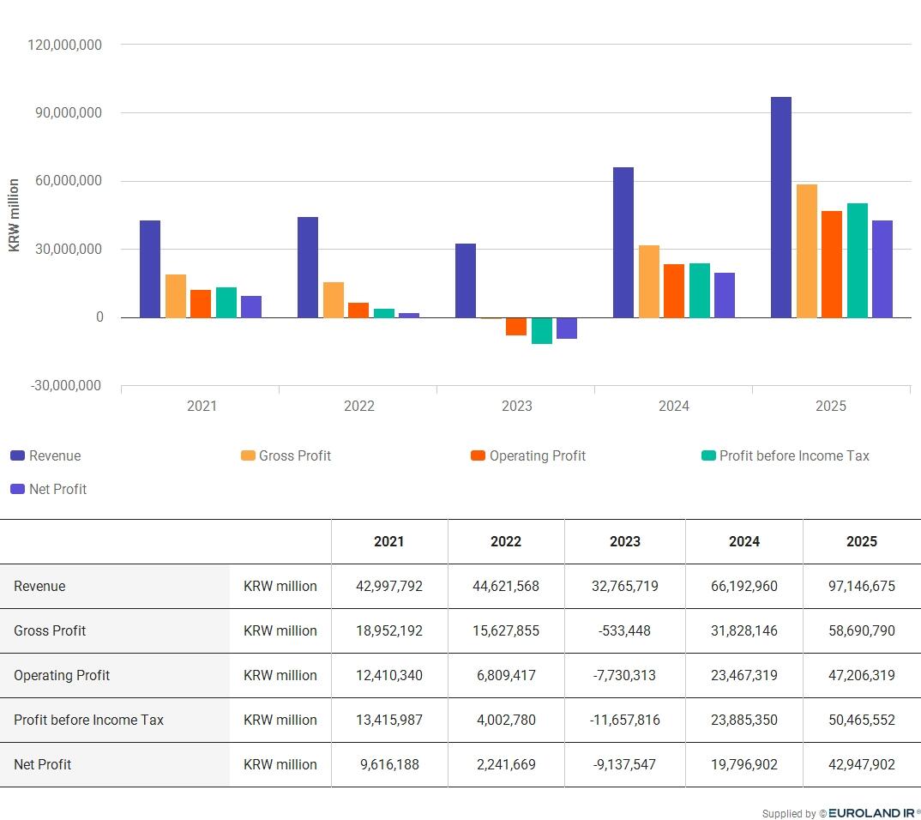Click the 58,690,790 gross profit cell

(x=862, y=630)
